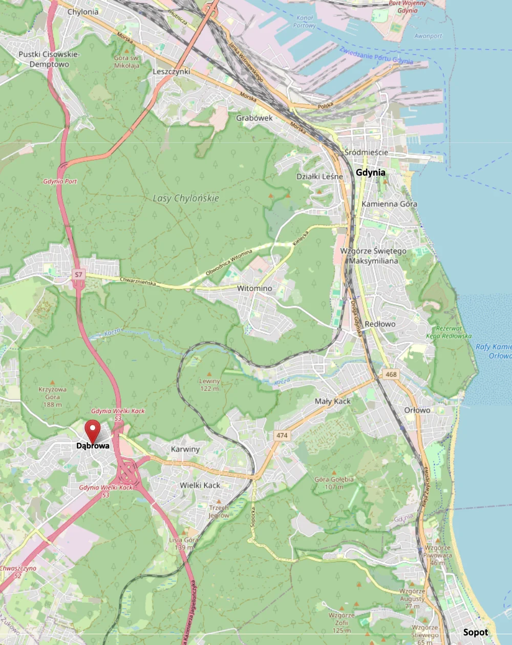The image size is (512, 645).
Task: Click the Gdynia Port junction label
Action: 60,181
